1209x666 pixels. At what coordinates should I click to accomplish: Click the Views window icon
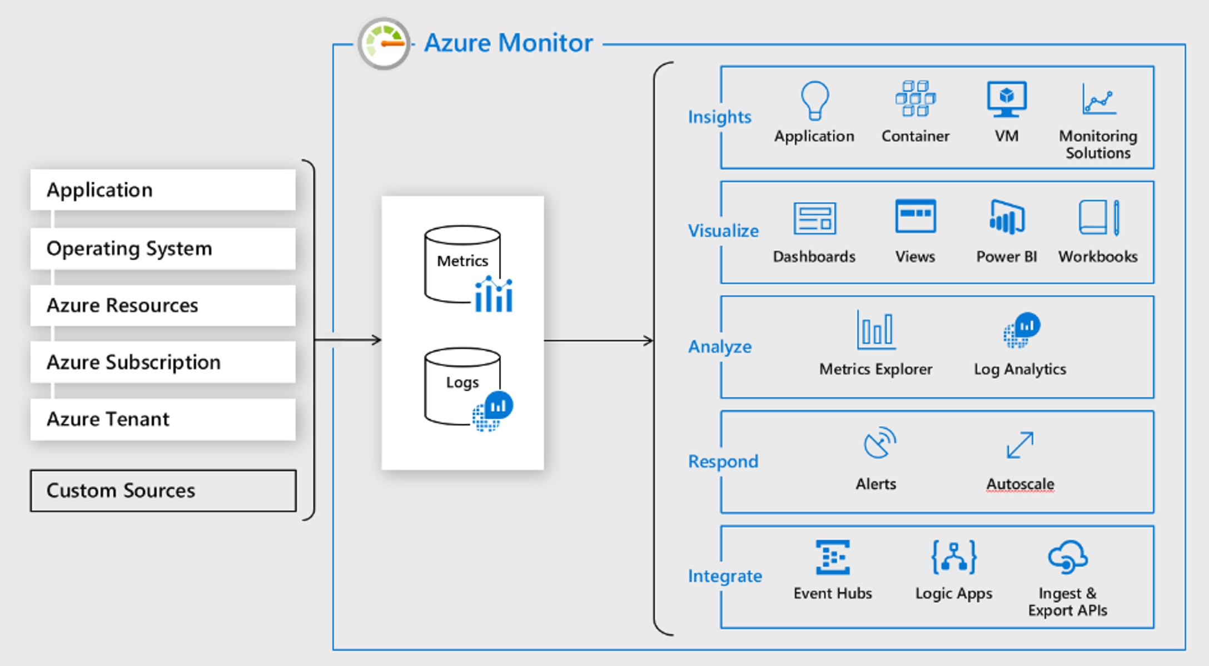point(915,216)
